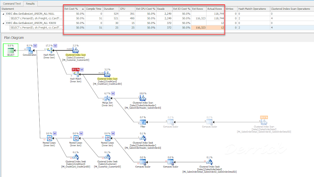
Task: Select the green SELECT operator node
Action: (x=11, y=50)
